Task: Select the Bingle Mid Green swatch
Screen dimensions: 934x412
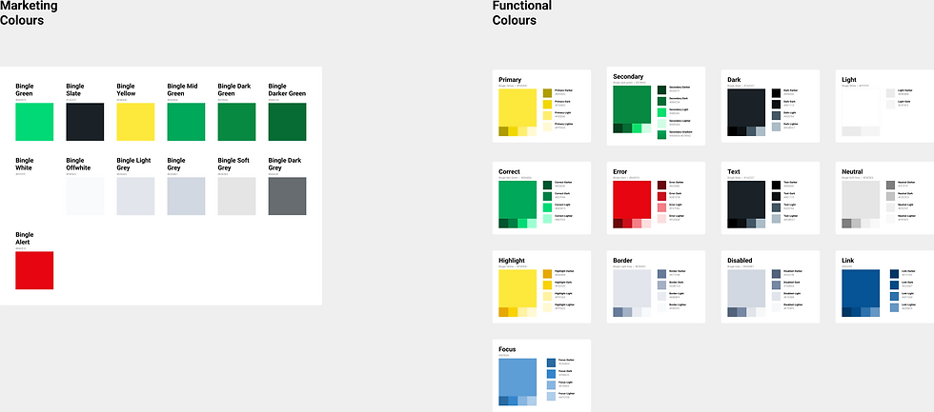Action: [186, 122]
